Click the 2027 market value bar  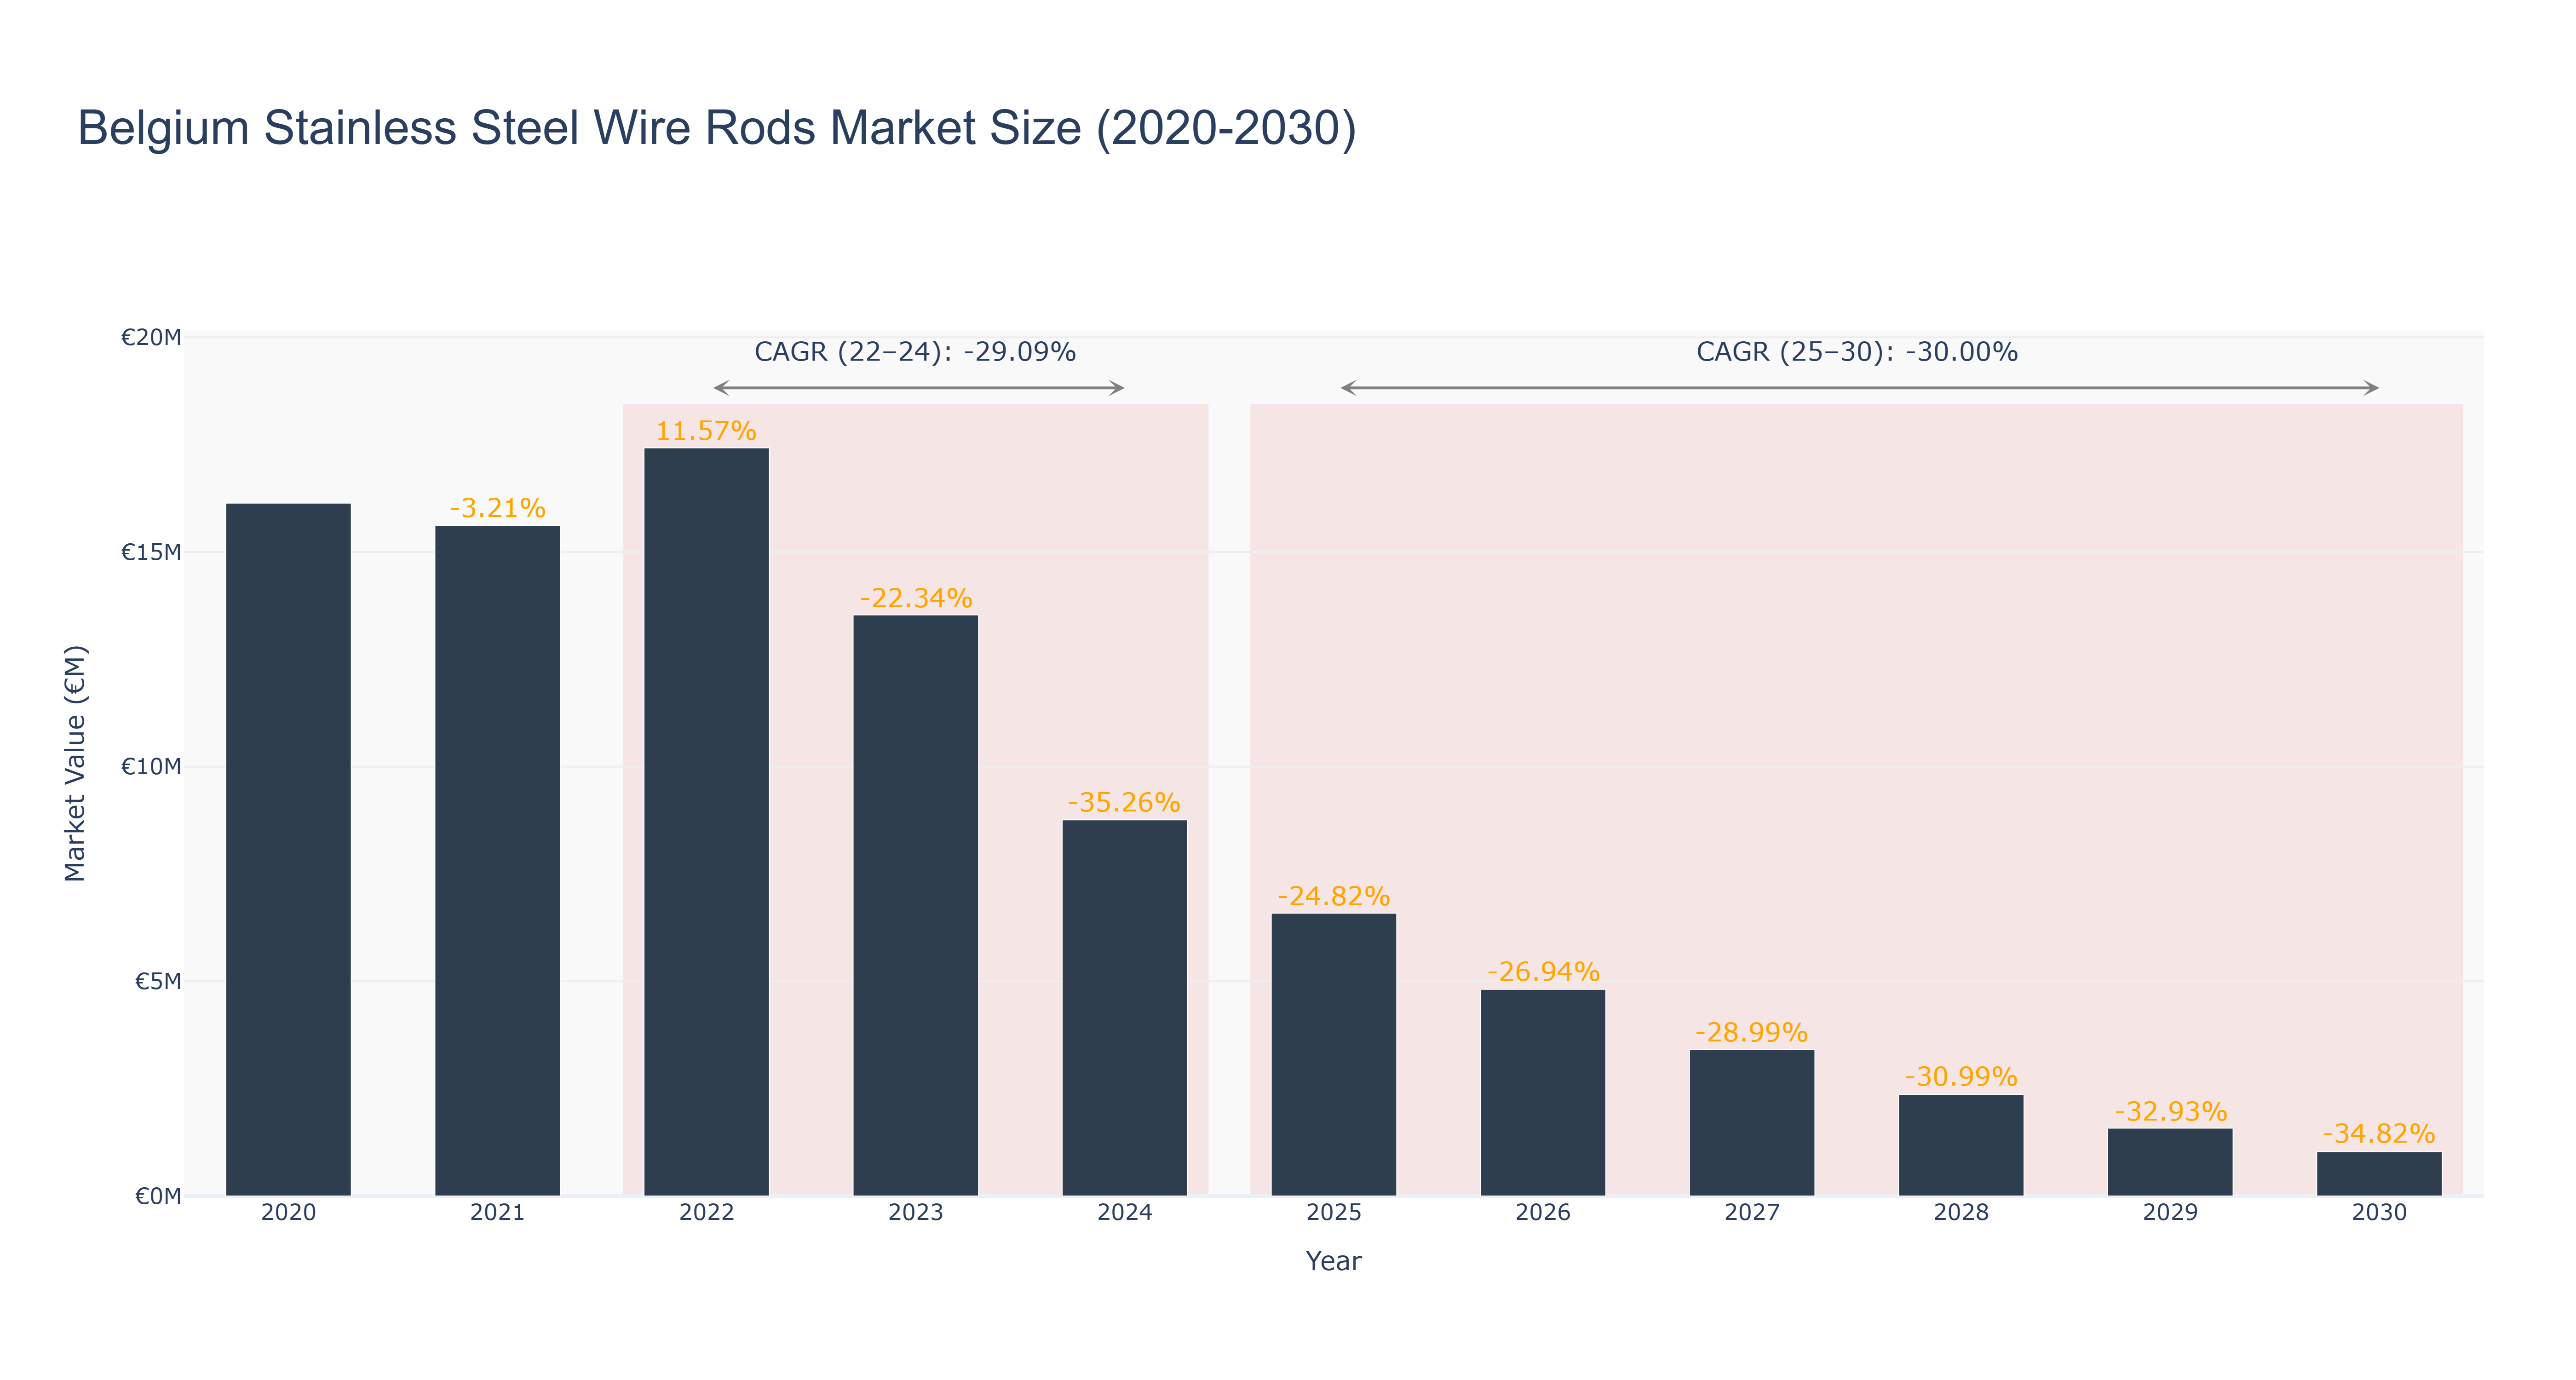pyautogui.click(x=1751, y=1122)
